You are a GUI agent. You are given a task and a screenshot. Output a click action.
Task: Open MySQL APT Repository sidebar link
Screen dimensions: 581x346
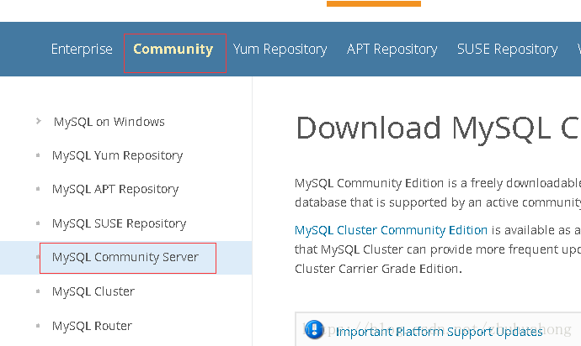pos(115,189)
